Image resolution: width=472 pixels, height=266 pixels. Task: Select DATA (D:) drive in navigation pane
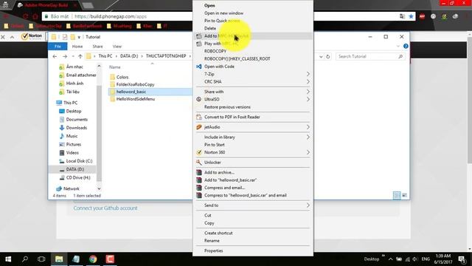(x=75, y=169)
